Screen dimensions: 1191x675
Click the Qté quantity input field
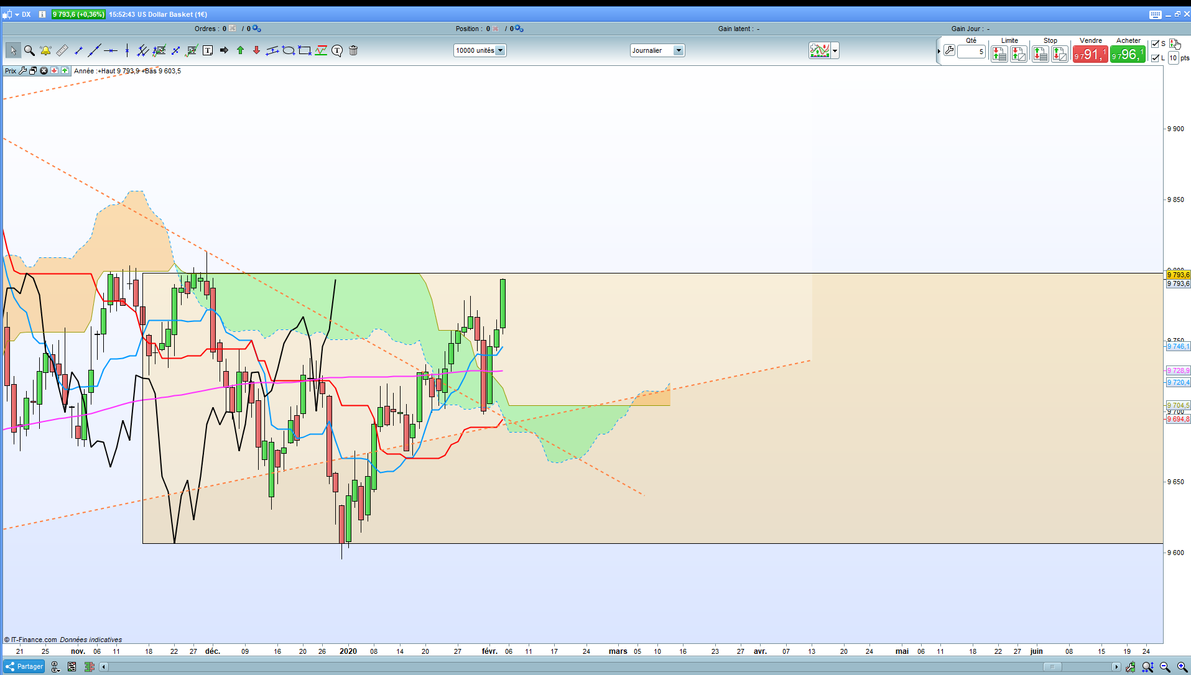point(971,52)
